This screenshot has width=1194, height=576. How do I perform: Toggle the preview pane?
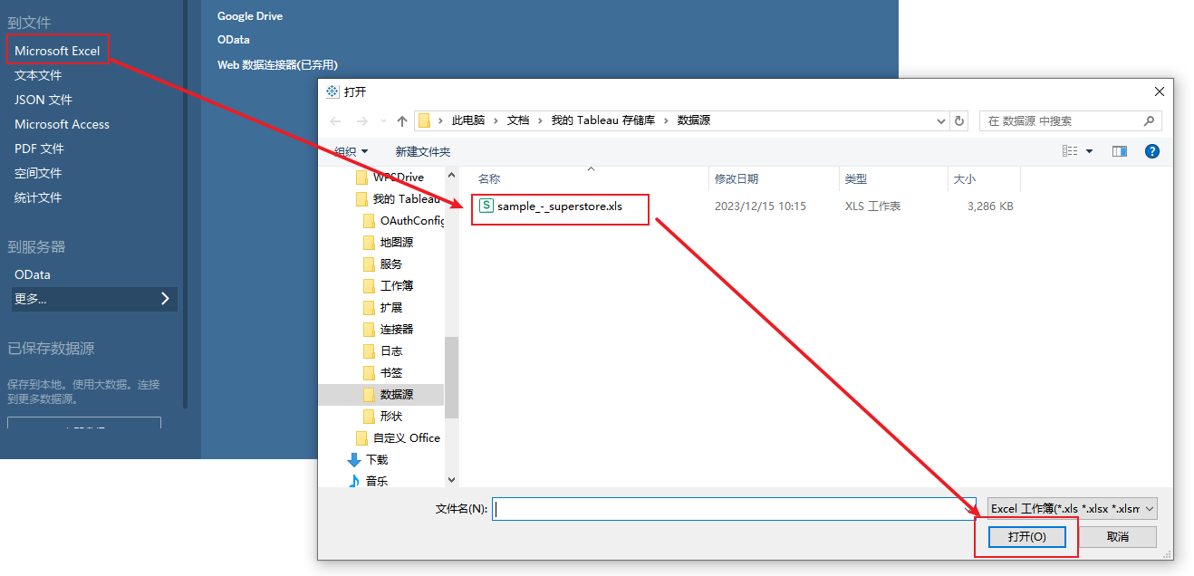click(1120, 151)
